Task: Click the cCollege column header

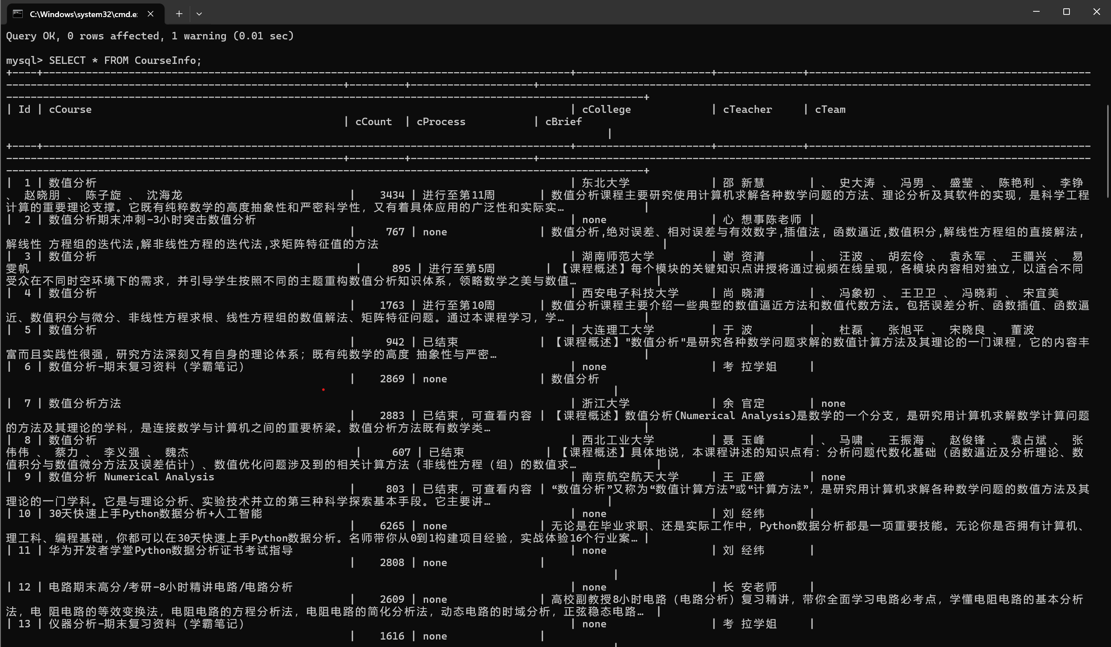Action: click(606, 109)
